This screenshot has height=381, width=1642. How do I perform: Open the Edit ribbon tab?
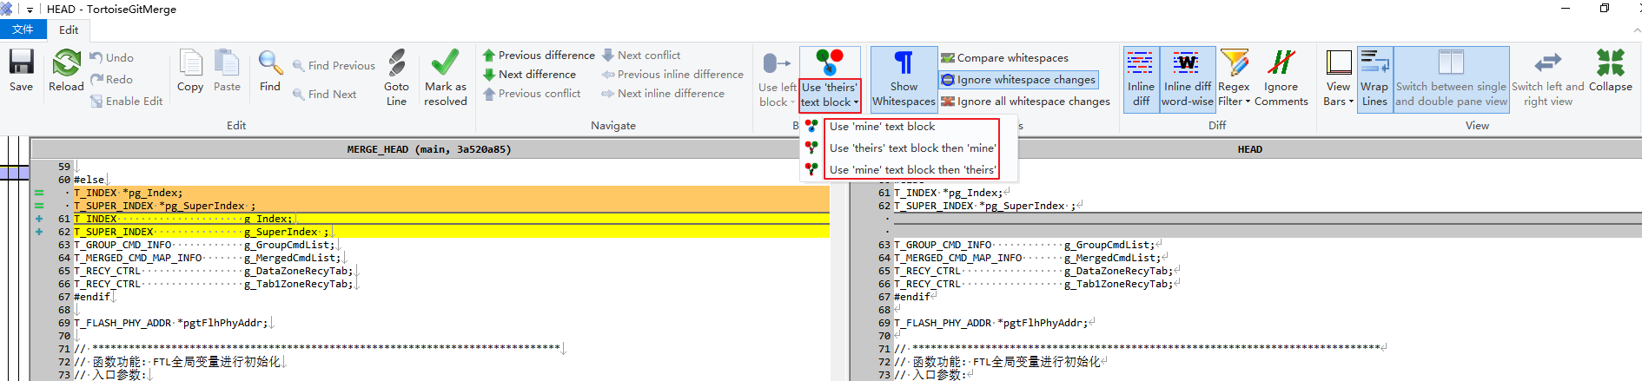pyautogui.click(x=69, y=30)
